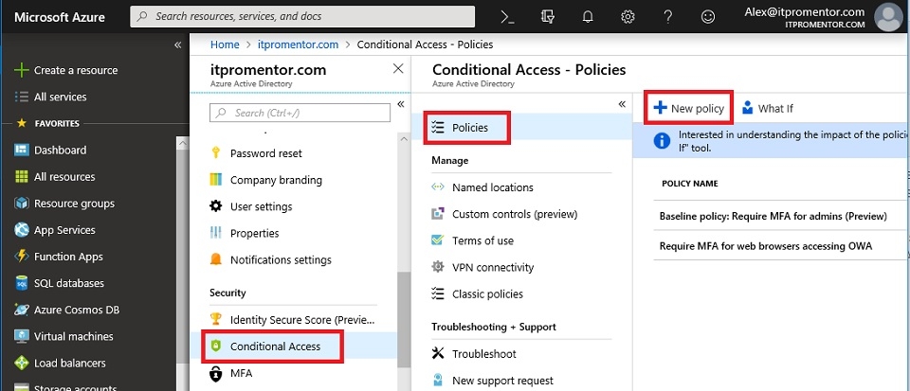Collapse the itpromentor.com blade menu
The width and height of the screenshot is (910, 391).
(x=400, y=104)
